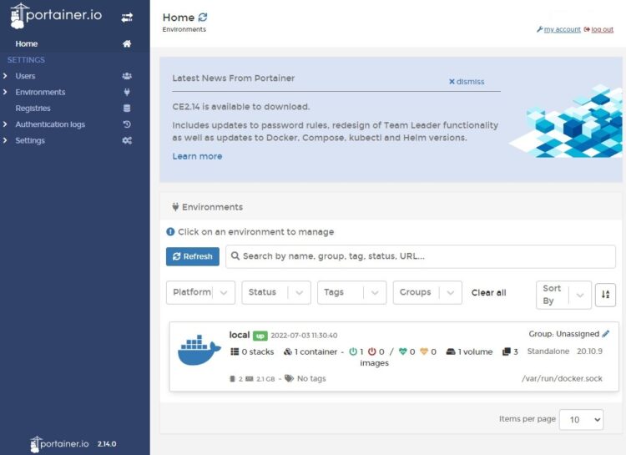Click the footer Portainer.io logo
The width and height of the screenshot is (626, 455).
point(59,444)
